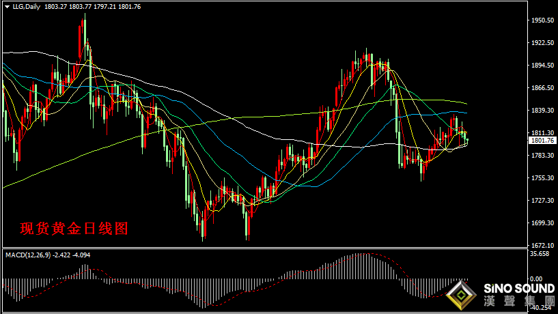Screen dimensions: 558x314
Task: Click the 0.00 MACD scale label
Action: pyautogui.click(x=536, y=279)
